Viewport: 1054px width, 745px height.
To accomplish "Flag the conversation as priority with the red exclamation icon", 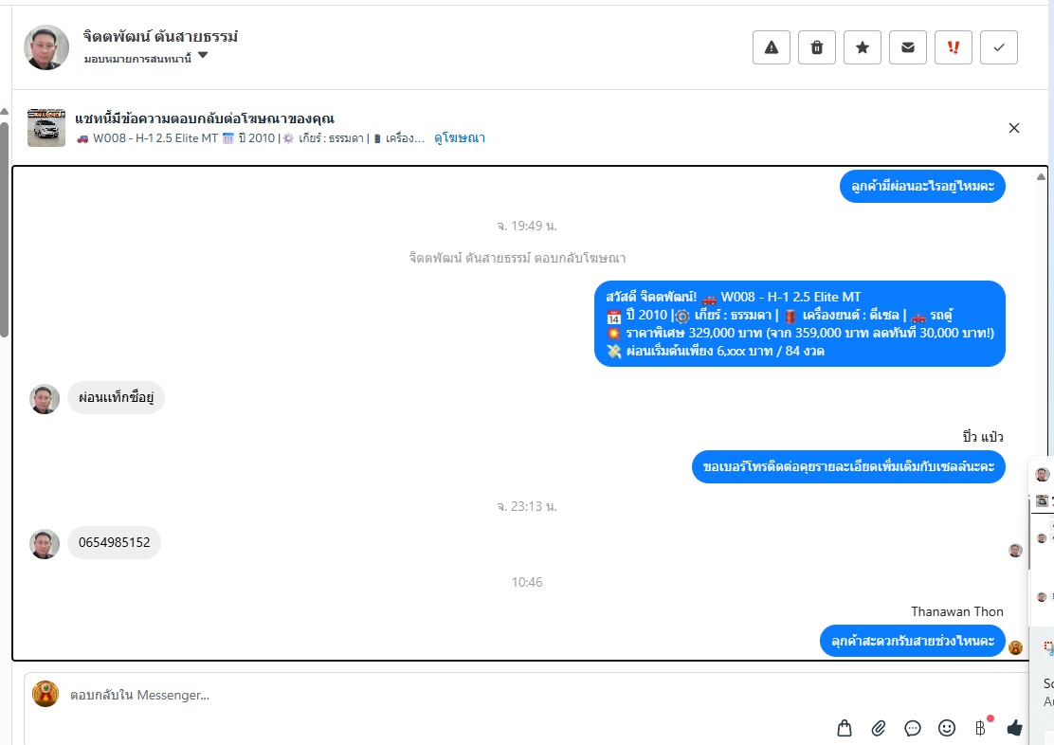I will point(954,47).
